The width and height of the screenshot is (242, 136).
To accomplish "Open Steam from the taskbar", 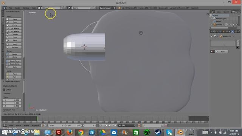I will click(158, 132).
